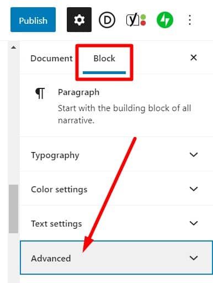Expand the Text settings panel label
The image size is (213, 283).
point(56,224)
